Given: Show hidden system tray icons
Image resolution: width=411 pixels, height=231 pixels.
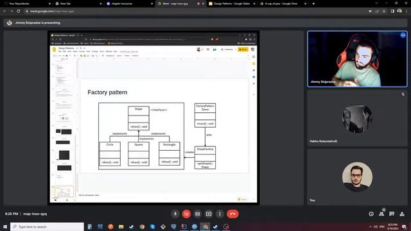Looking at the screenshot, I should [x=371, y=227].
